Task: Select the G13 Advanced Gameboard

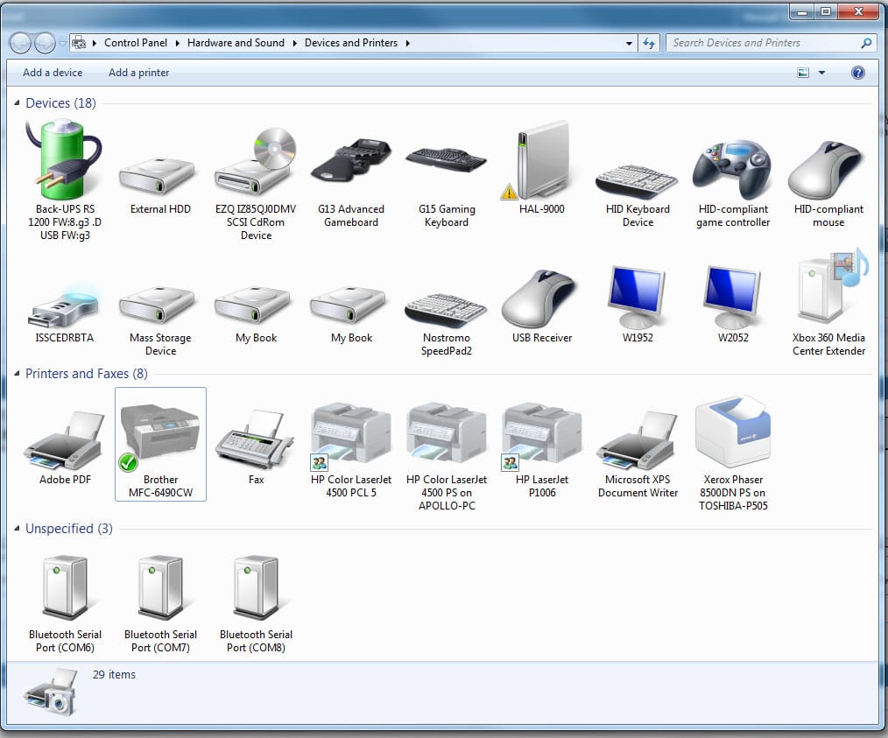Action: pos(351,182)
